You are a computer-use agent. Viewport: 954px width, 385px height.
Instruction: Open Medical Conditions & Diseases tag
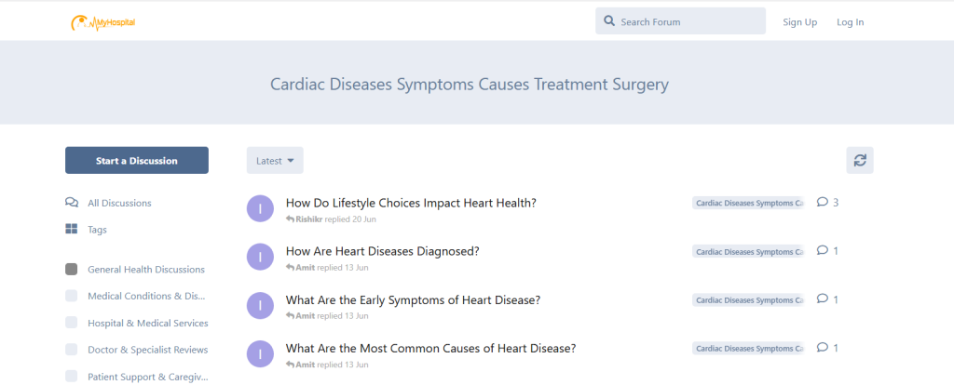145,297
